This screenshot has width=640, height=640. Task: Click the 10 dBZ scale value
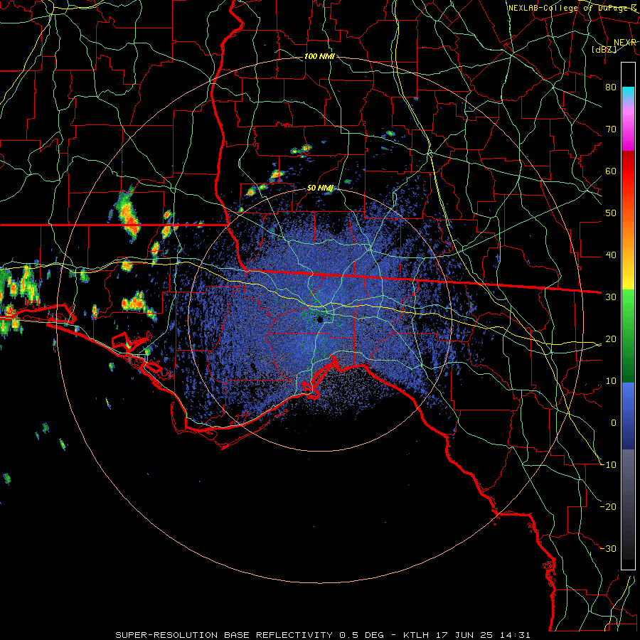611,381
